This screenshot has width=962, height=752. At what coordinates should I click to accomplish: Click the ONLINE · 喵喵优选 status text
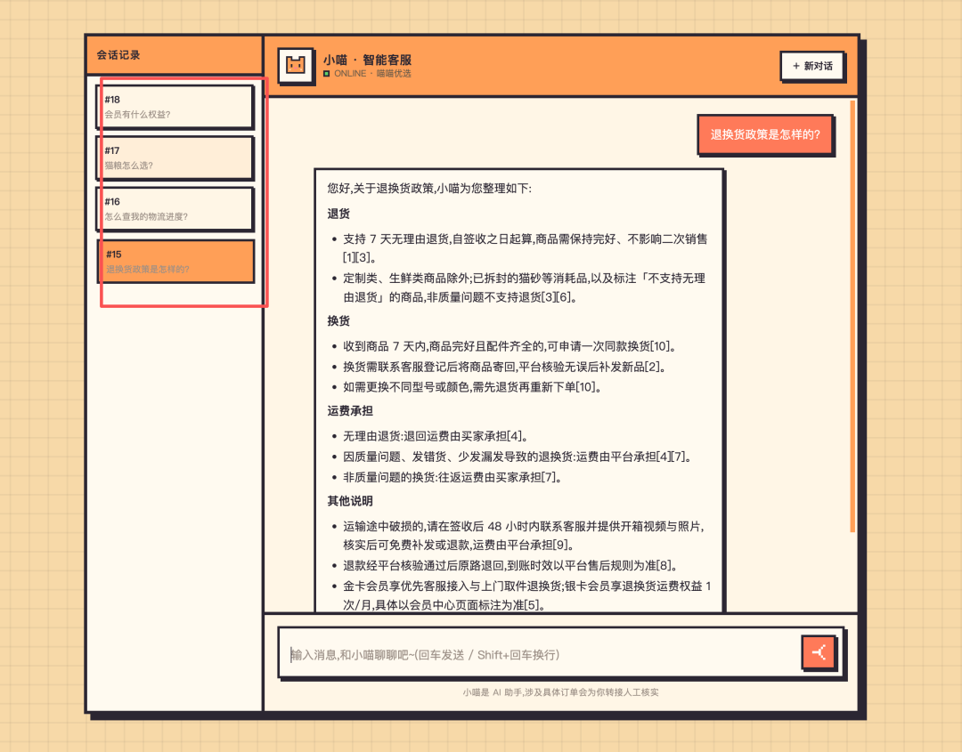(x=372, y=74)
